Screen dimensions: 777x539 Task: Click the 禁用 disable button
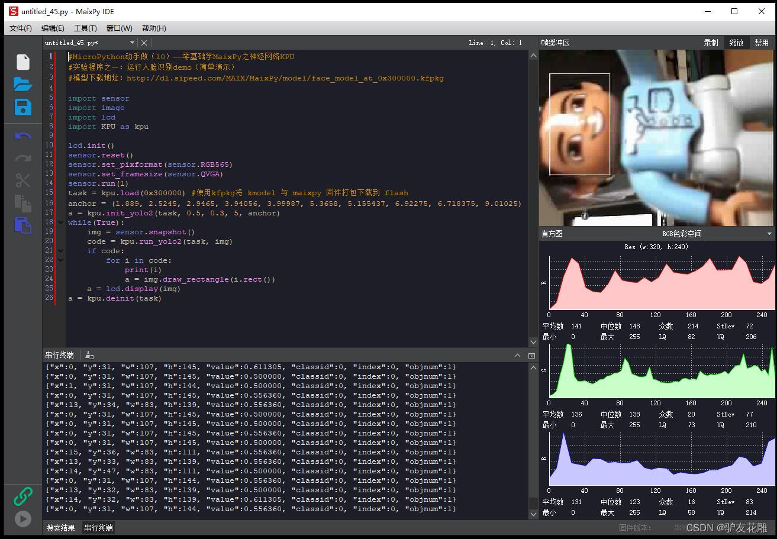coord(762,43)
